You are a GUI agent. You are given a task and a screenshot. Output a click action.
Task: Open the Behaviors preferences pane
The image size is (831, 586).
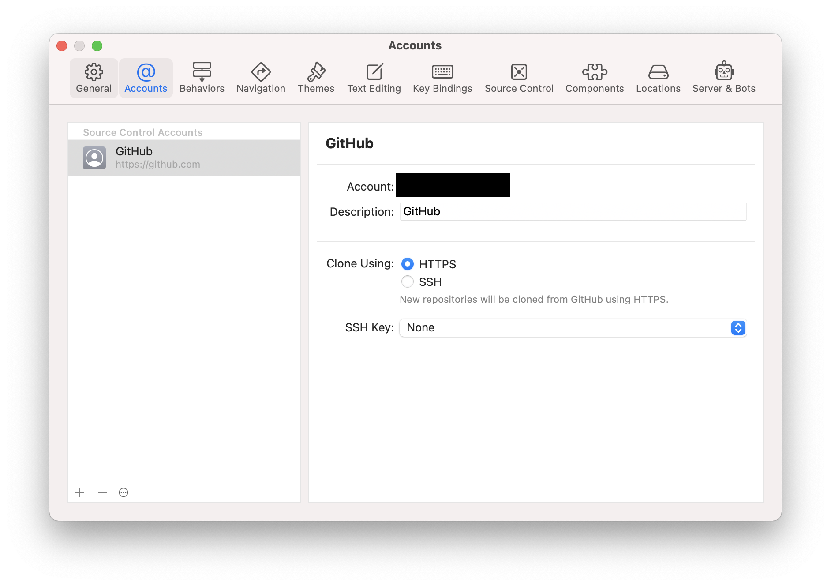tap(202, 78)
